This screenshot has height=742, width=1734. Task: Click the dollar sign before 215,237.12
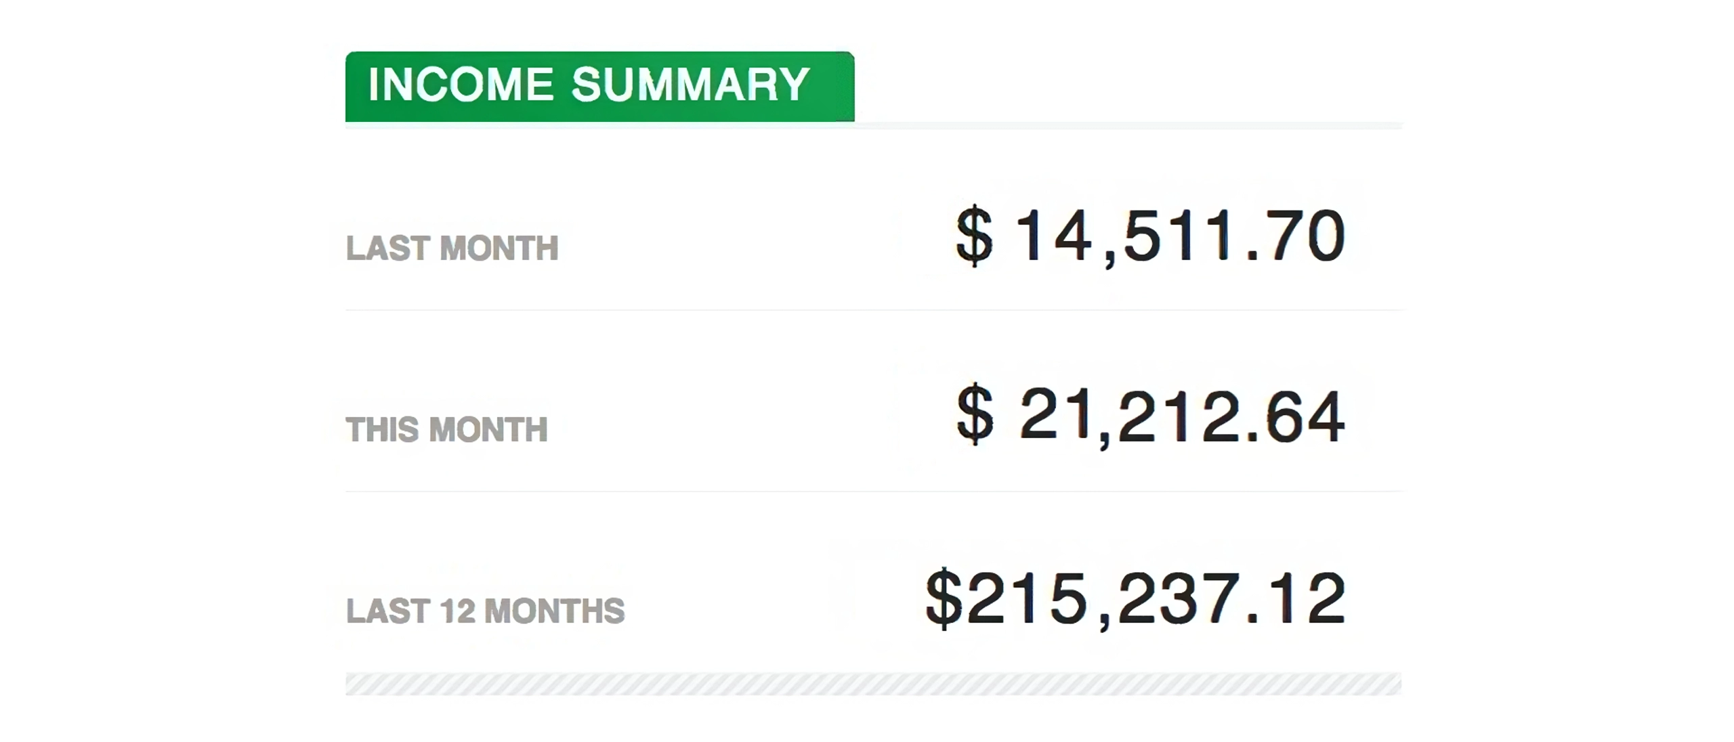point(944,598)
